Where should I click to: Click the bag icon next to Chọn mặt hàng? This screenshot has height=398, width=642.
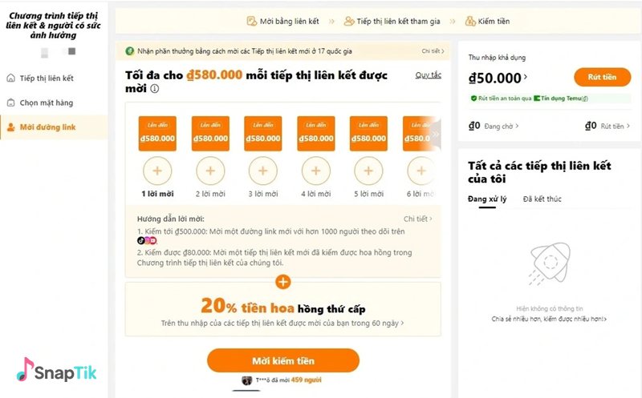coord(11,103)
